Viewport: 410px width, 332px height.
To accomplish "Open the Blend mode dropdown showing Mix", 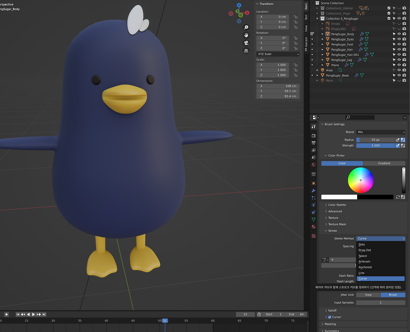I will tap(381, 132).
